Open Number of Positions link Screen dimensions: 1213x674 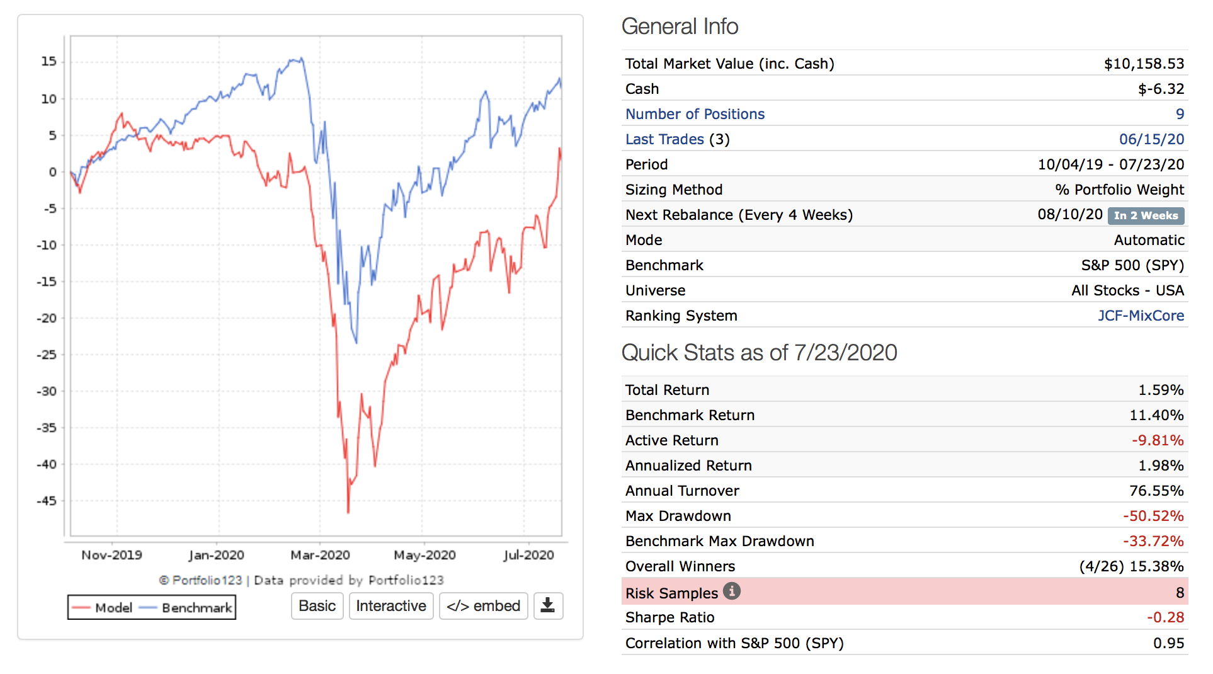click(x=694, y=114)
